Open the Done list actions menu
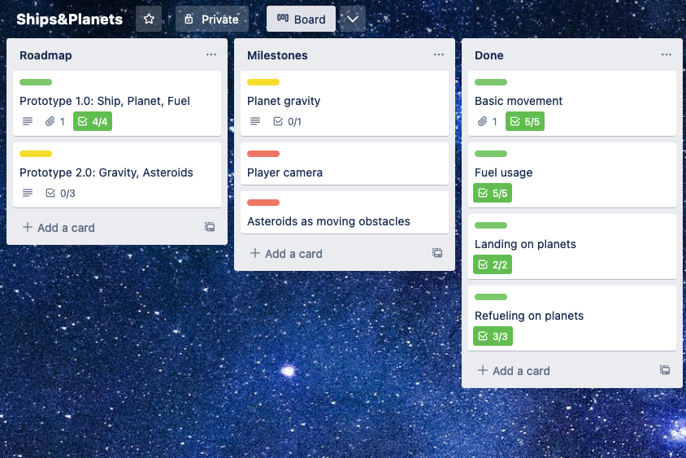Image resolution: width=686 pixels, height=458 pixels. coord(666,55)
